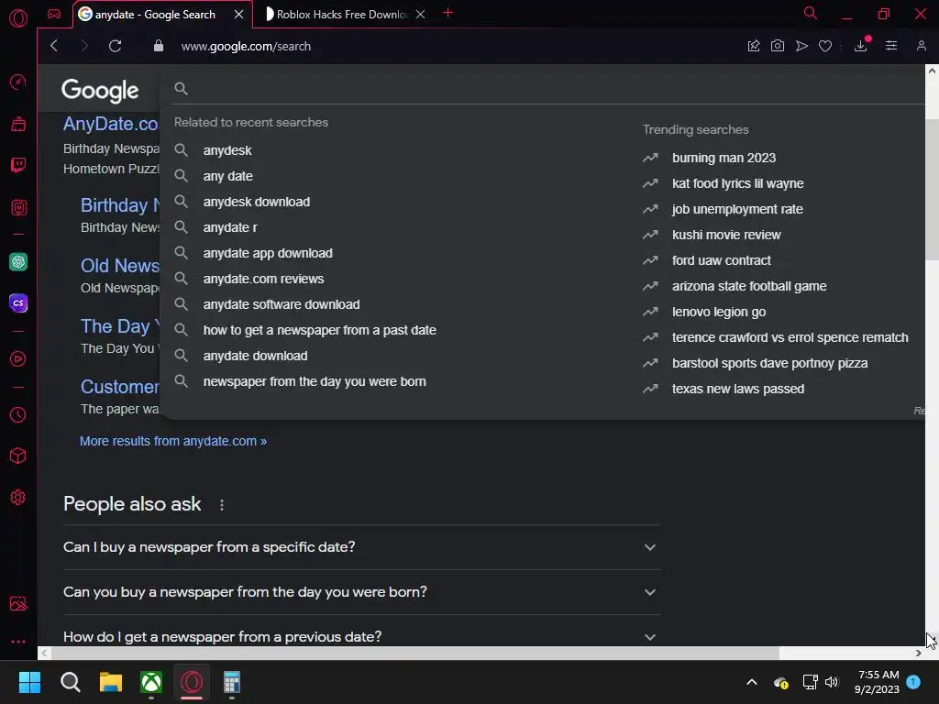Open Settings gear in Opera sidebar
This screenshot has width=939, height=704.
(x=18, y=497)
